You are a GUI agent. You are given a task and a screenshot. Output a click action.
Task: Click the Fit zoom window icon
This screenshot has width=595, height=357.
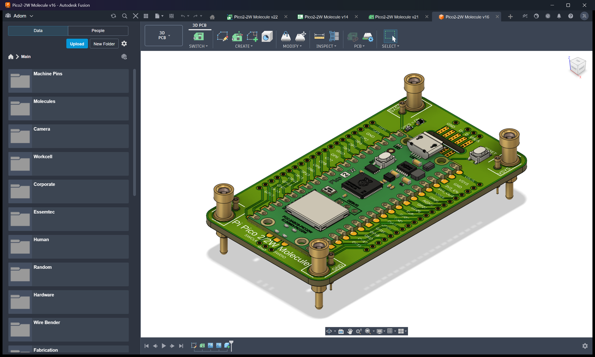pyautogui.click(x=368, y=331)
